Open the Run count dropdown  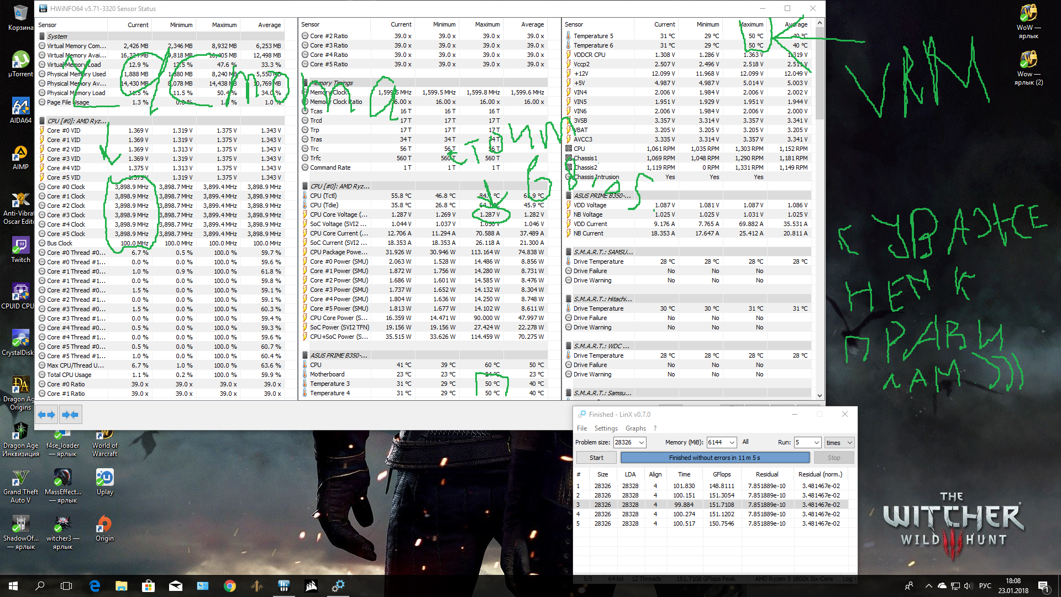click(816, 443)
